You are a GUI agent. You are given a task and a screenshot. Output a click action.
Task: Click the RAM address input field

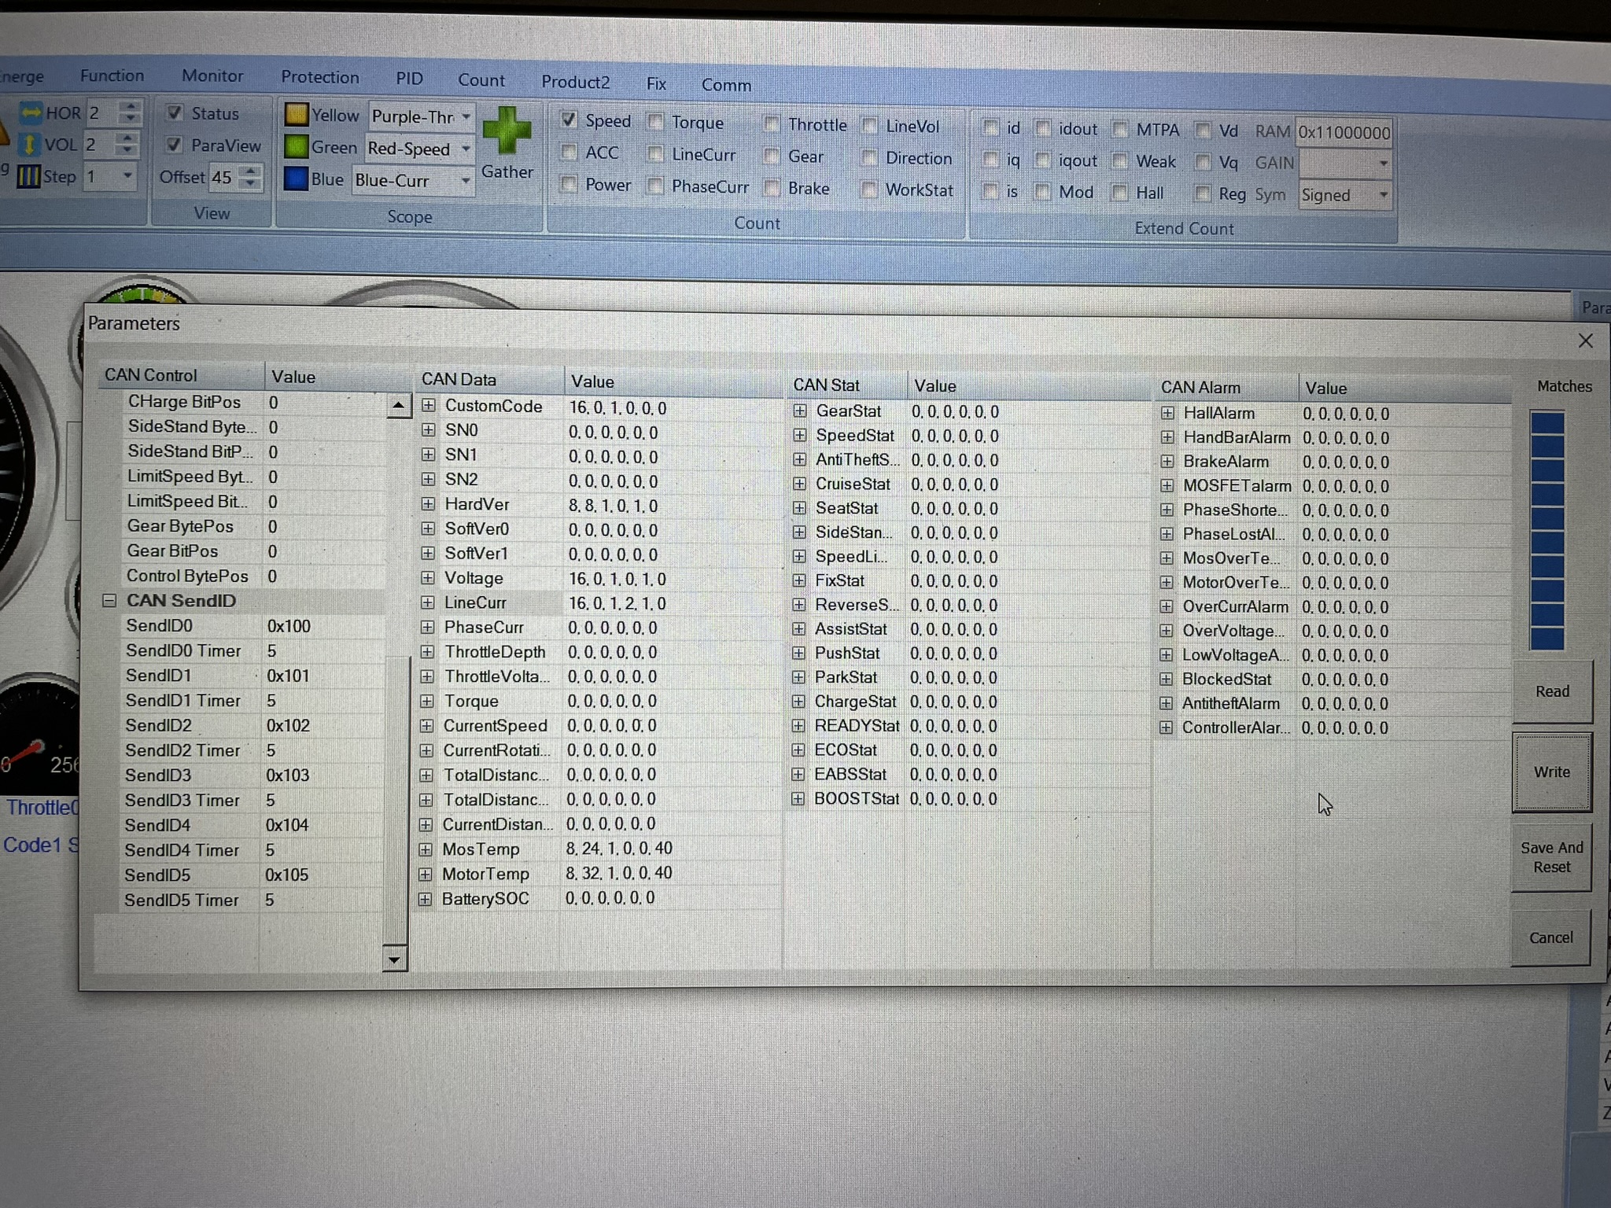pos(1344,132)
